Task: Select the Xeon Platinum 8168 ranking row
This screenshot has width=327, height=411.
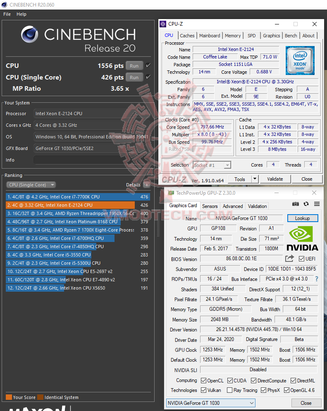Action: tap(78, 222)
